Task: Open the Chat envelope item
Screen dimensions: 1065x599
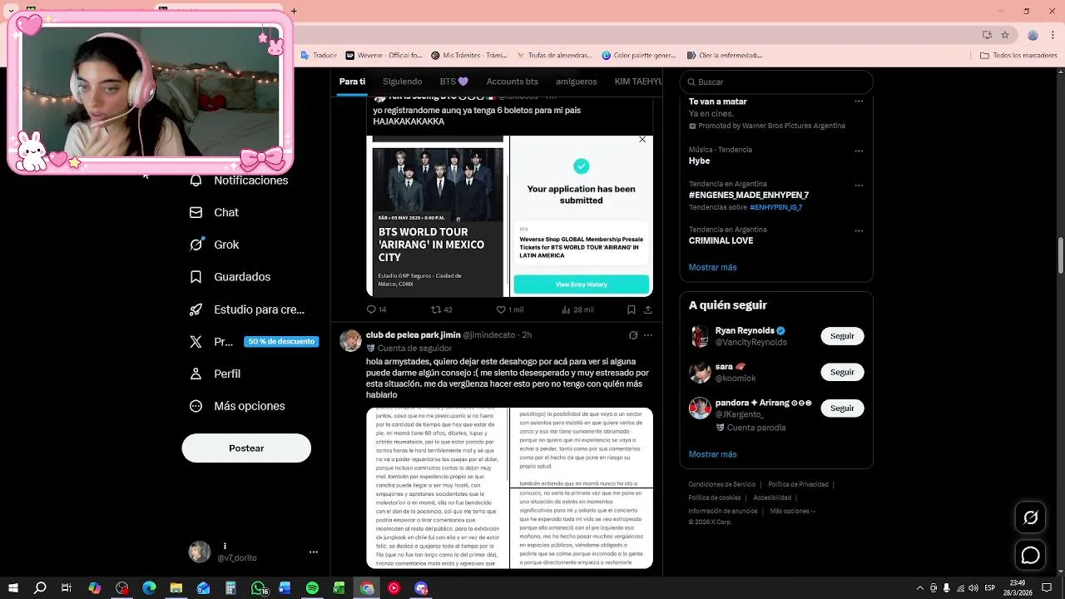Action: pyautogui.click(x=214, y=212)
